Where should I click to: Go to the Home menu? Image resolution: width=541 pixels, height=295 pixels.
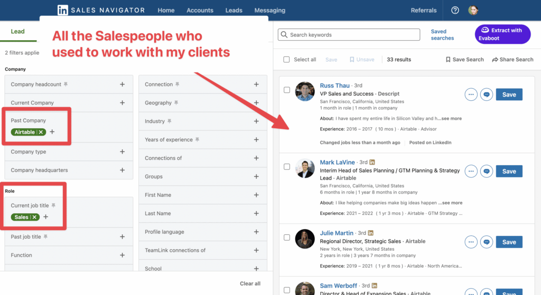tap(166, 11)
